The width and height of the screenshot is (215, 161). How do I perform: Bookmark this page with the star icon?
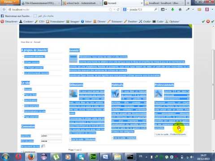coord(111,9)
